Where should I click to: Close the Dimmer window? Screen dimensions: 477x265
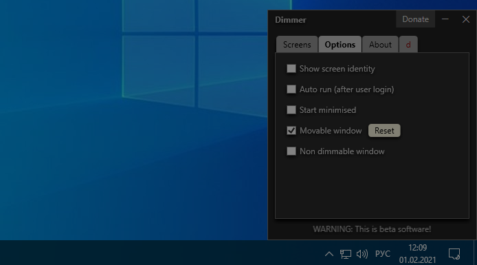pos(466,19)
